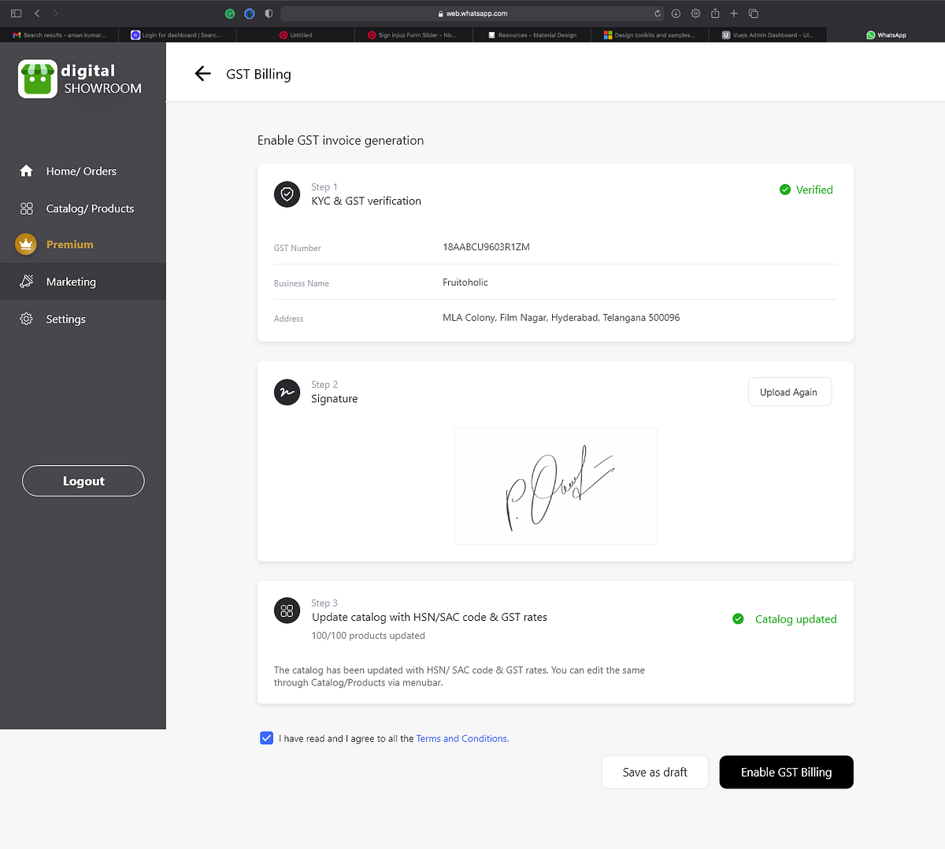Viewport: 945px width, 849px height.
Task: Click Upload Again for the signature
Action: (x=789, y=391)
